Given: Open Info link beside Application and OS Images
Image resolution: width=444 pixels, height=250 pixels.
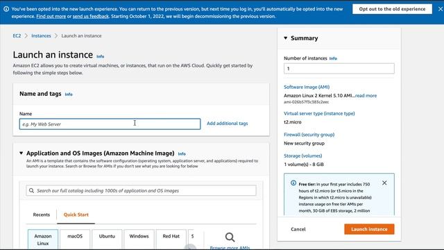Looking at the screenshot, I should (182, 154).
